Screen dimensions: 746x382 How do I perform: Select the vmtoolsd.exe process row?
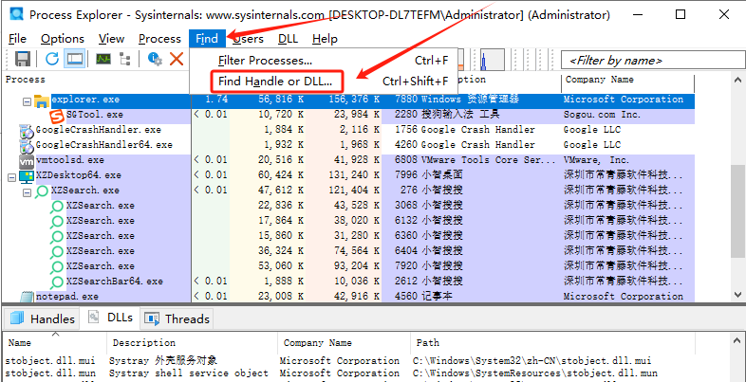(x=348, y=160)
